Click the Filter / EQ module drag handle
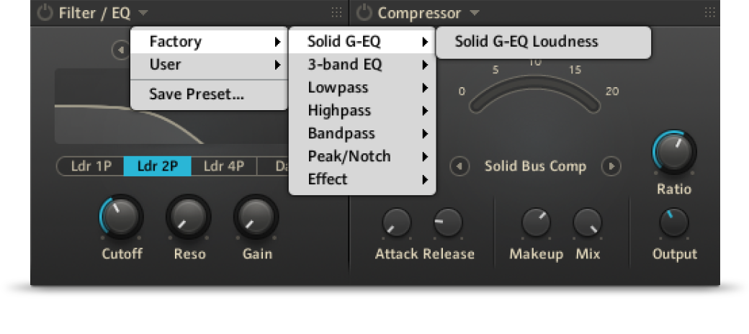The image size is (749, 334). (x=337, y=13)
